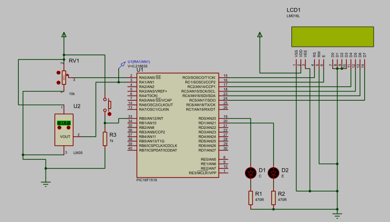
Task: Select the U2 LM35 sensor body at VOUT
Action: (x=64, y=130)
